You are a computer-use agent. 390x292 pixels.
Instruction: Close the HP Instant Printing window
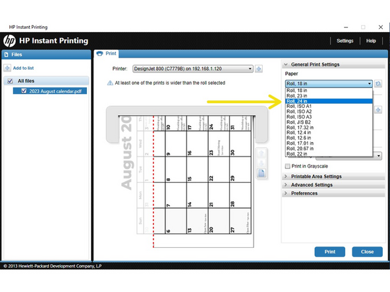381,27
